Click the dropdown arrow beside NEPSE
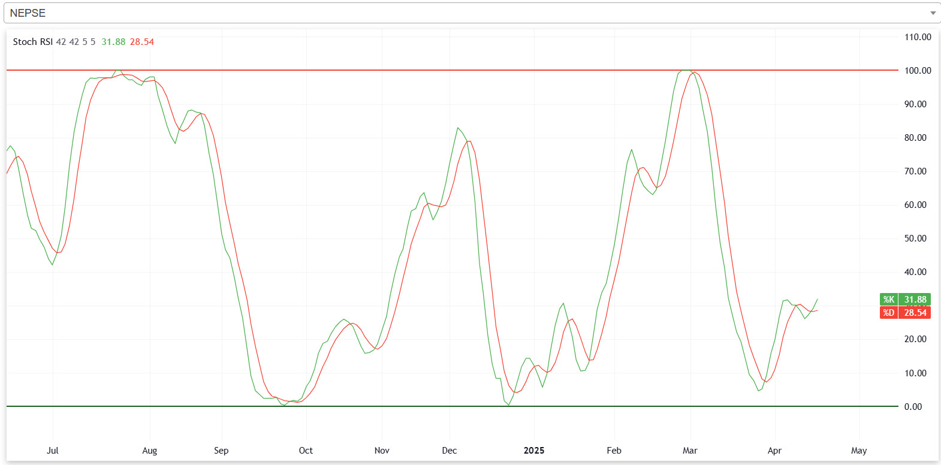 click(x=932, y=13)
